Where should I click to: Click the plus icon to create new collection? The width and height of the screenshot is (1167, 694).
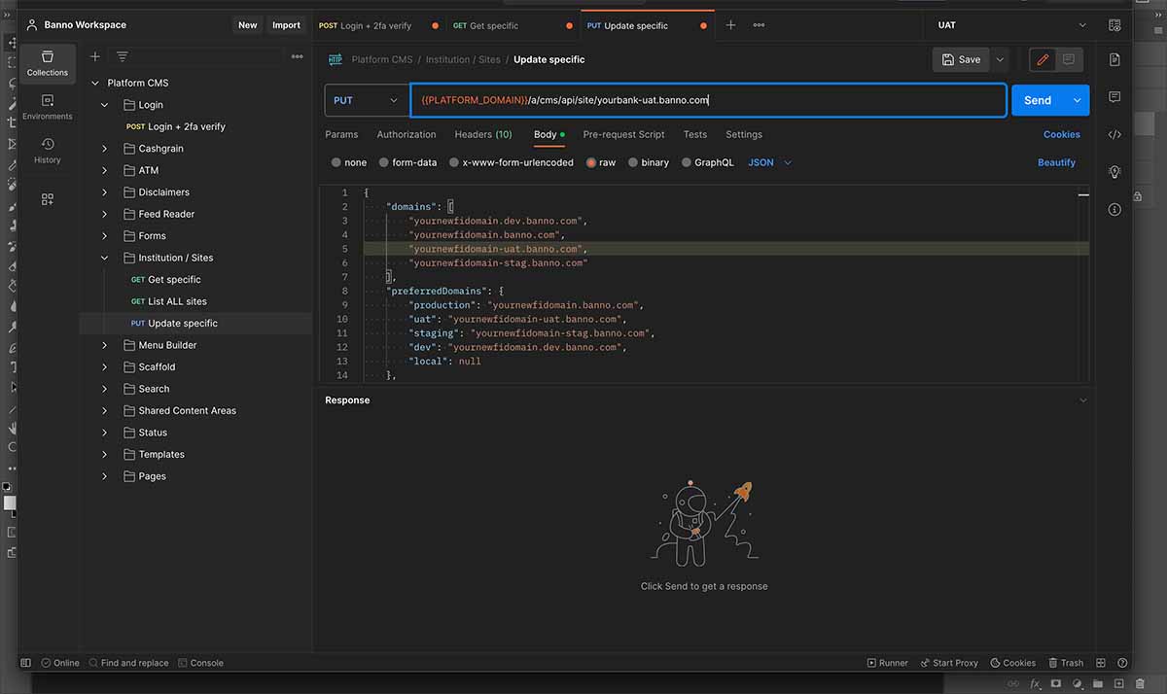point(95,56)
